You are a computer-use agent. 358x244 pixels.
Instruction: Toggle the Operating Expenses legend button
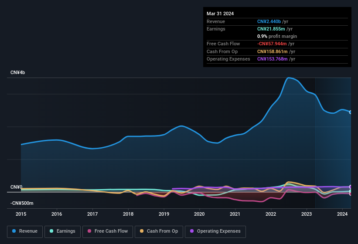pyautogui.click(x=215, y=231)
